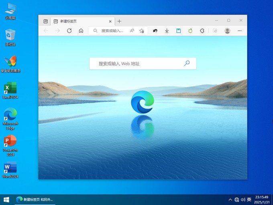Screen dimensions: 273x205
Task: Open the Windows Start menu
Action: [x=6, y=200]
